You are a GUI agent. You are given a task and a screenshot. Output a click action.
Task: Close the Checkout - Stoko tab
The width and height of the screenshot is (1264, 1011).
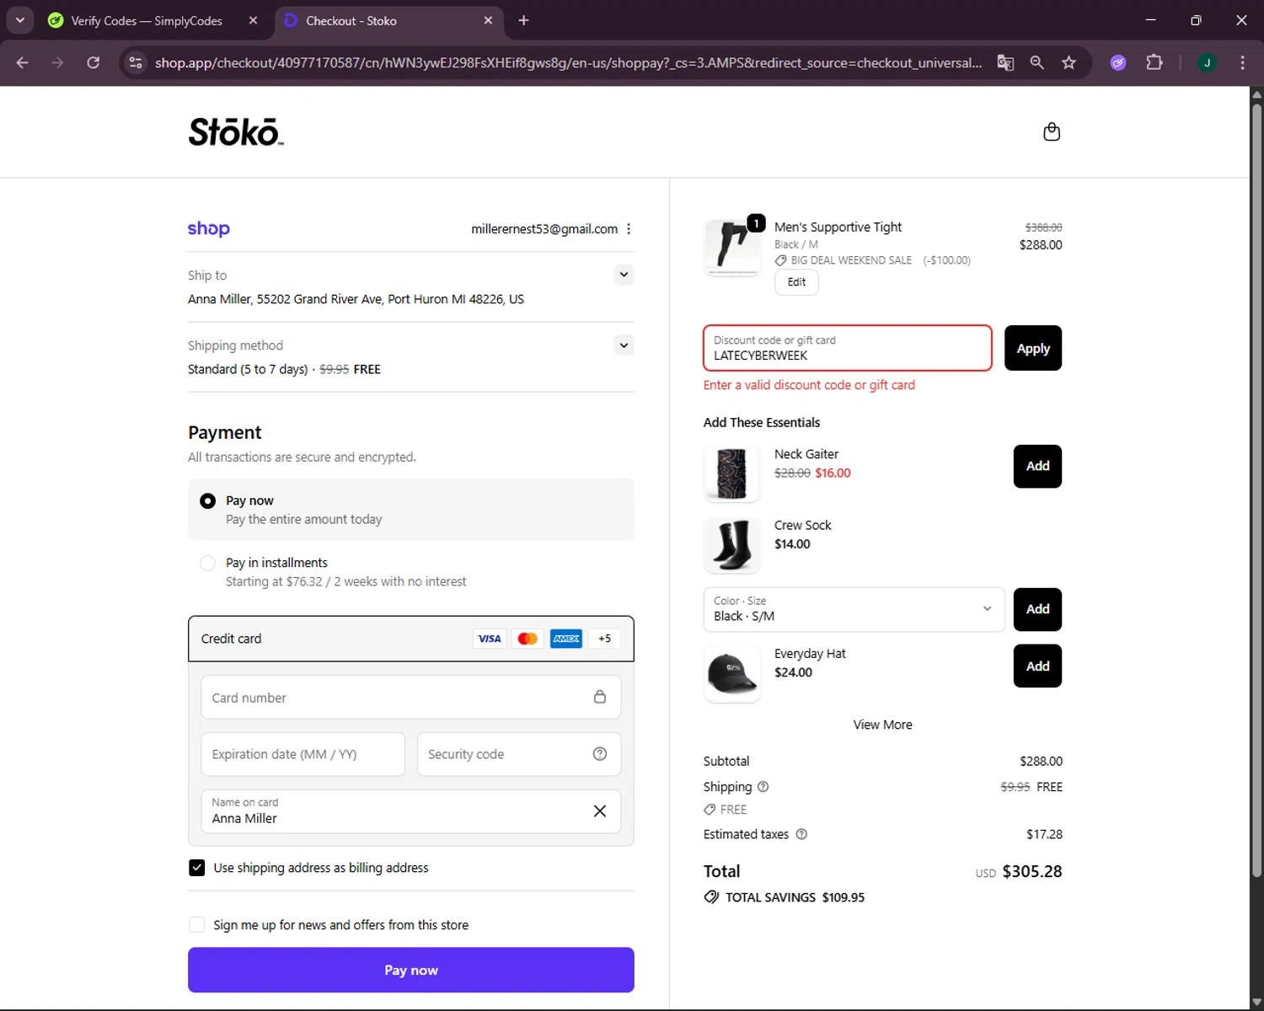tap(488, 20)
